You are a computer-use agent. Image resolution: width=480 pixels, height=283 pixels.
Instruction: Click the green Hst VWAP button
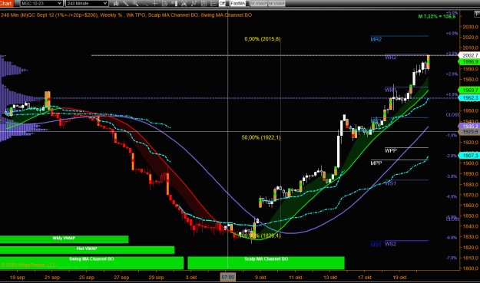coord(87,249)
